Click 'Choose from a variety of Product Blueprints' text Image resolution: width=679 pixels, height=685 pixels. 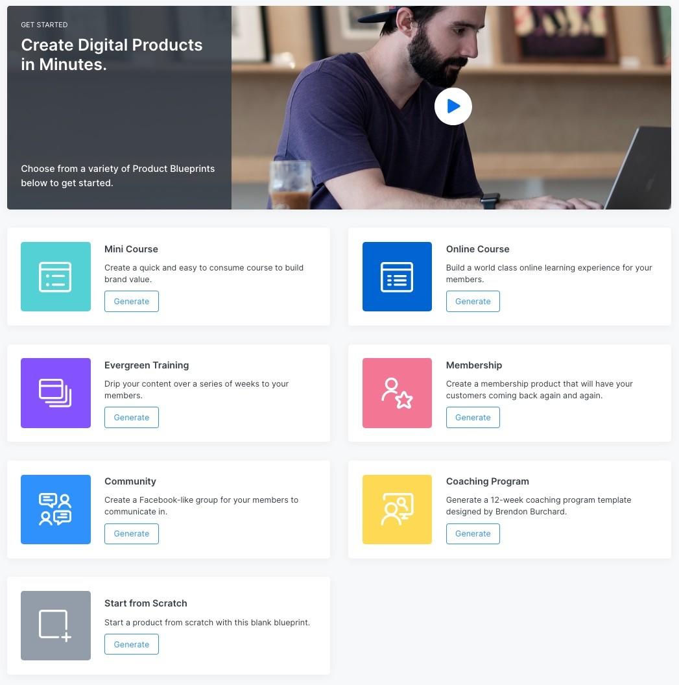click(x=118, y=176)
